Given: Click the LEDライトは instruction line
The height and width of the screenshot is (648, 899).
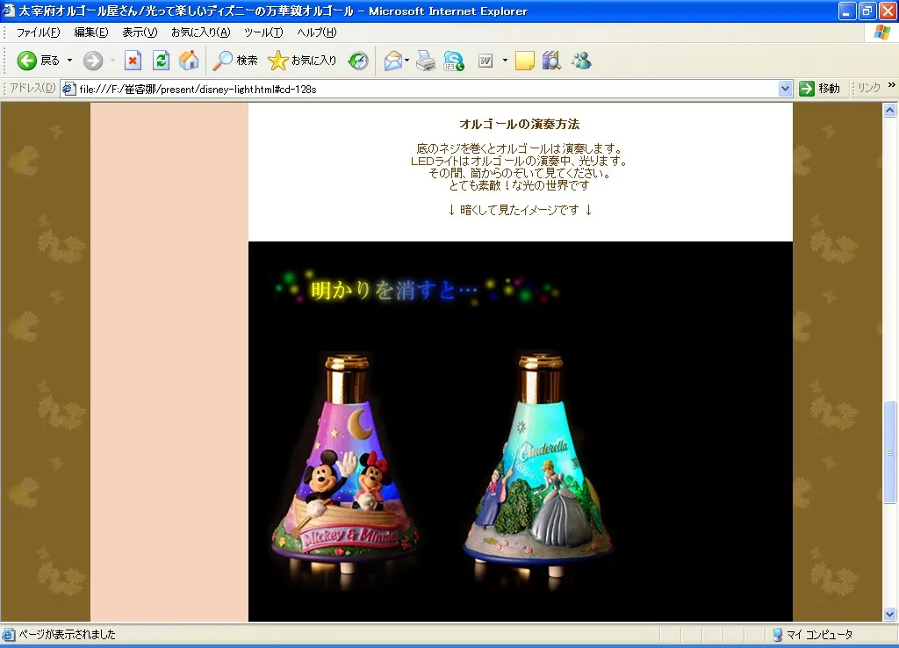Looking at the screenshot, I should [x=520, y=162].
